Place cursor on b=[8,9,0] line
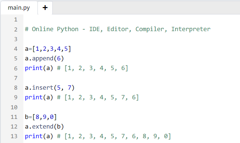Screen dimensions: 240x143 [41, 117]
